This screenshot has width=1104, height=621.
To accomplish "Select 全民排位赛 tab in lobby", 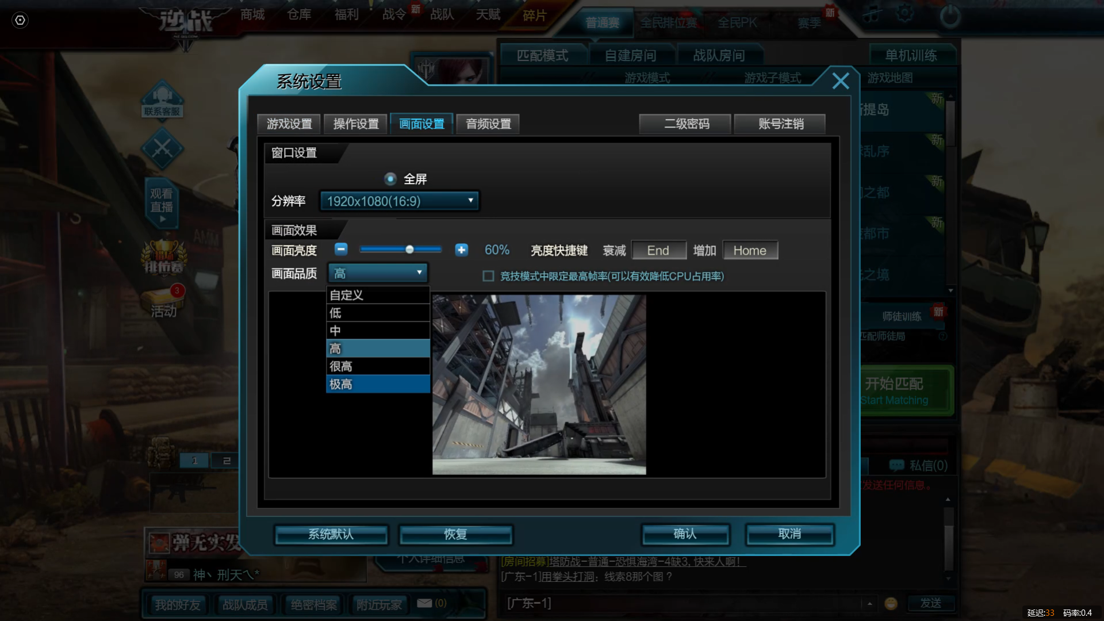I will click(x=669, y=22).
